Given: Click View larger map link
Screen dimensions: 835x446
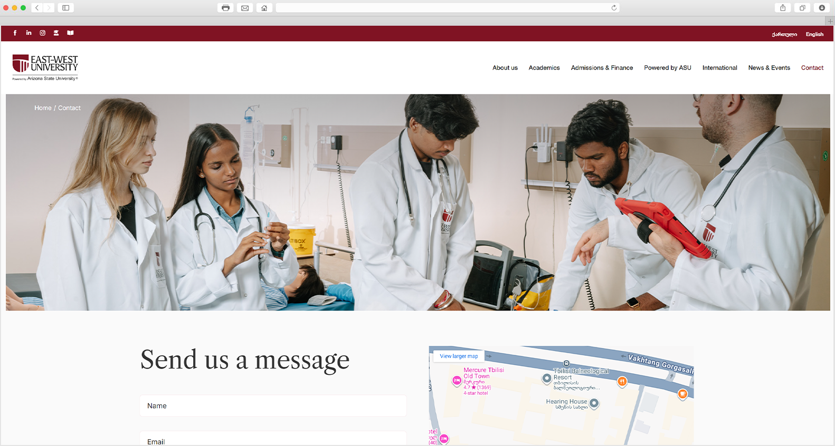Looking at the screenshot, I should 459,356.
